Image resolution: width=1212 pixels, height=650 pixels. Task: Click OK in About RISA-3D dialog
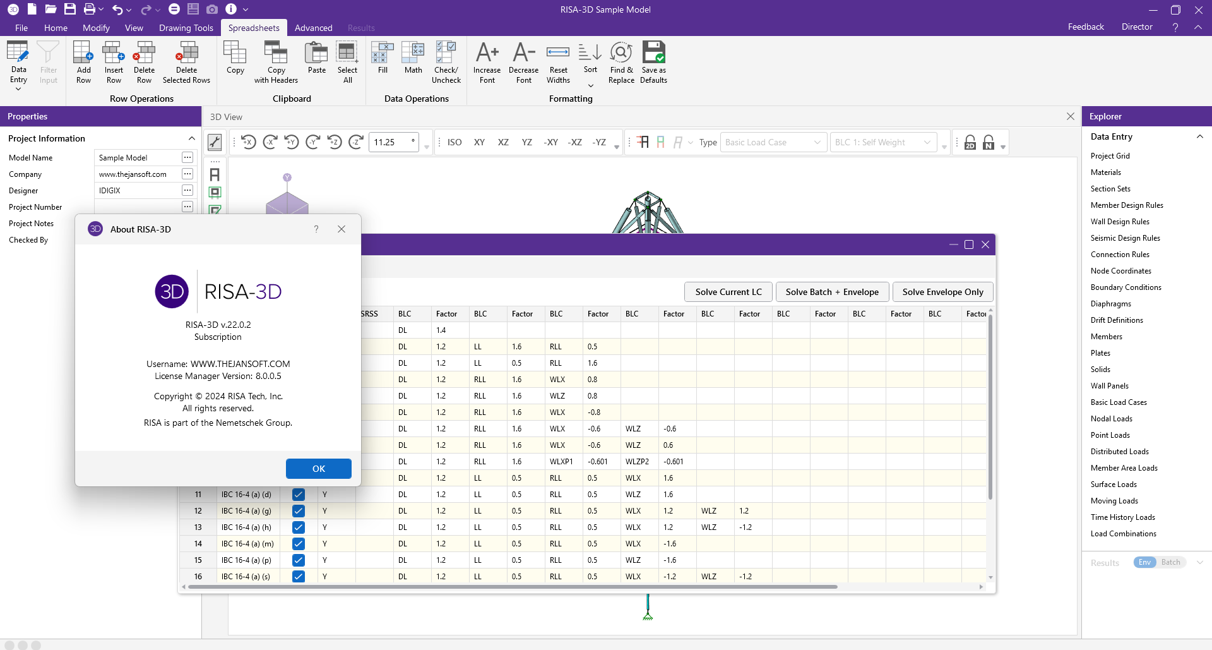pos(319,469)
